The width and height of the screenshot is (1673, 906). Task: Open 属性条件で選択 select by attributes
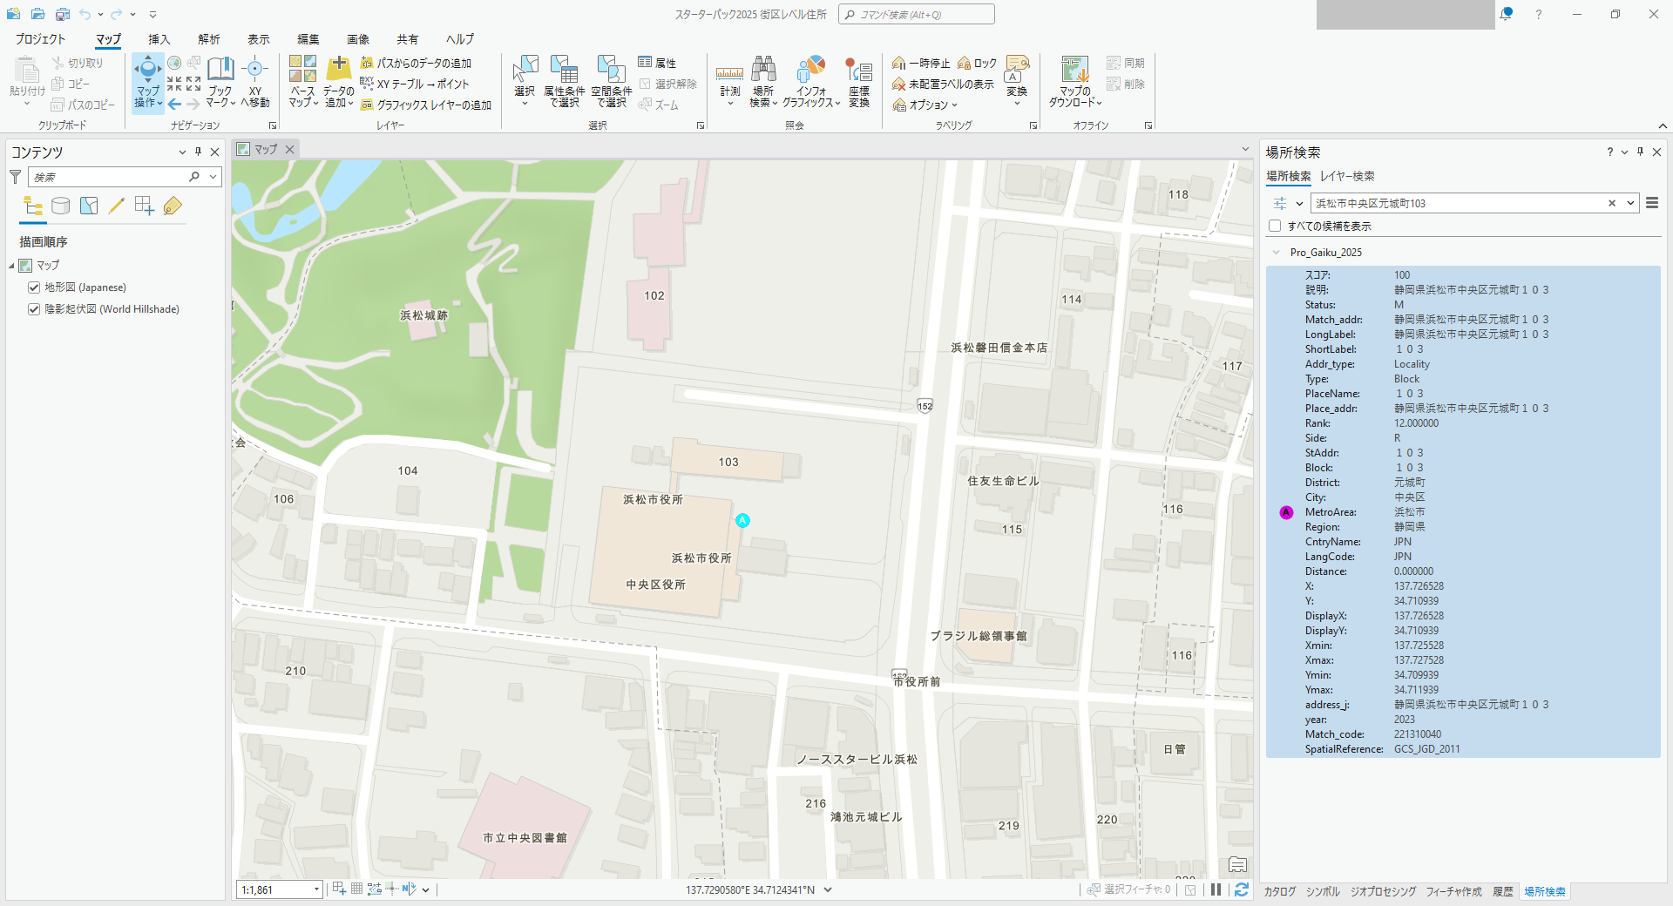tap(564, 82)
